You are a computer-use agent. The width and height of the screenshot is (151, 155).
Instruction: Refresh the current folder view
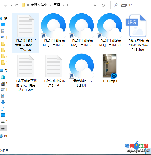point(103,5)
